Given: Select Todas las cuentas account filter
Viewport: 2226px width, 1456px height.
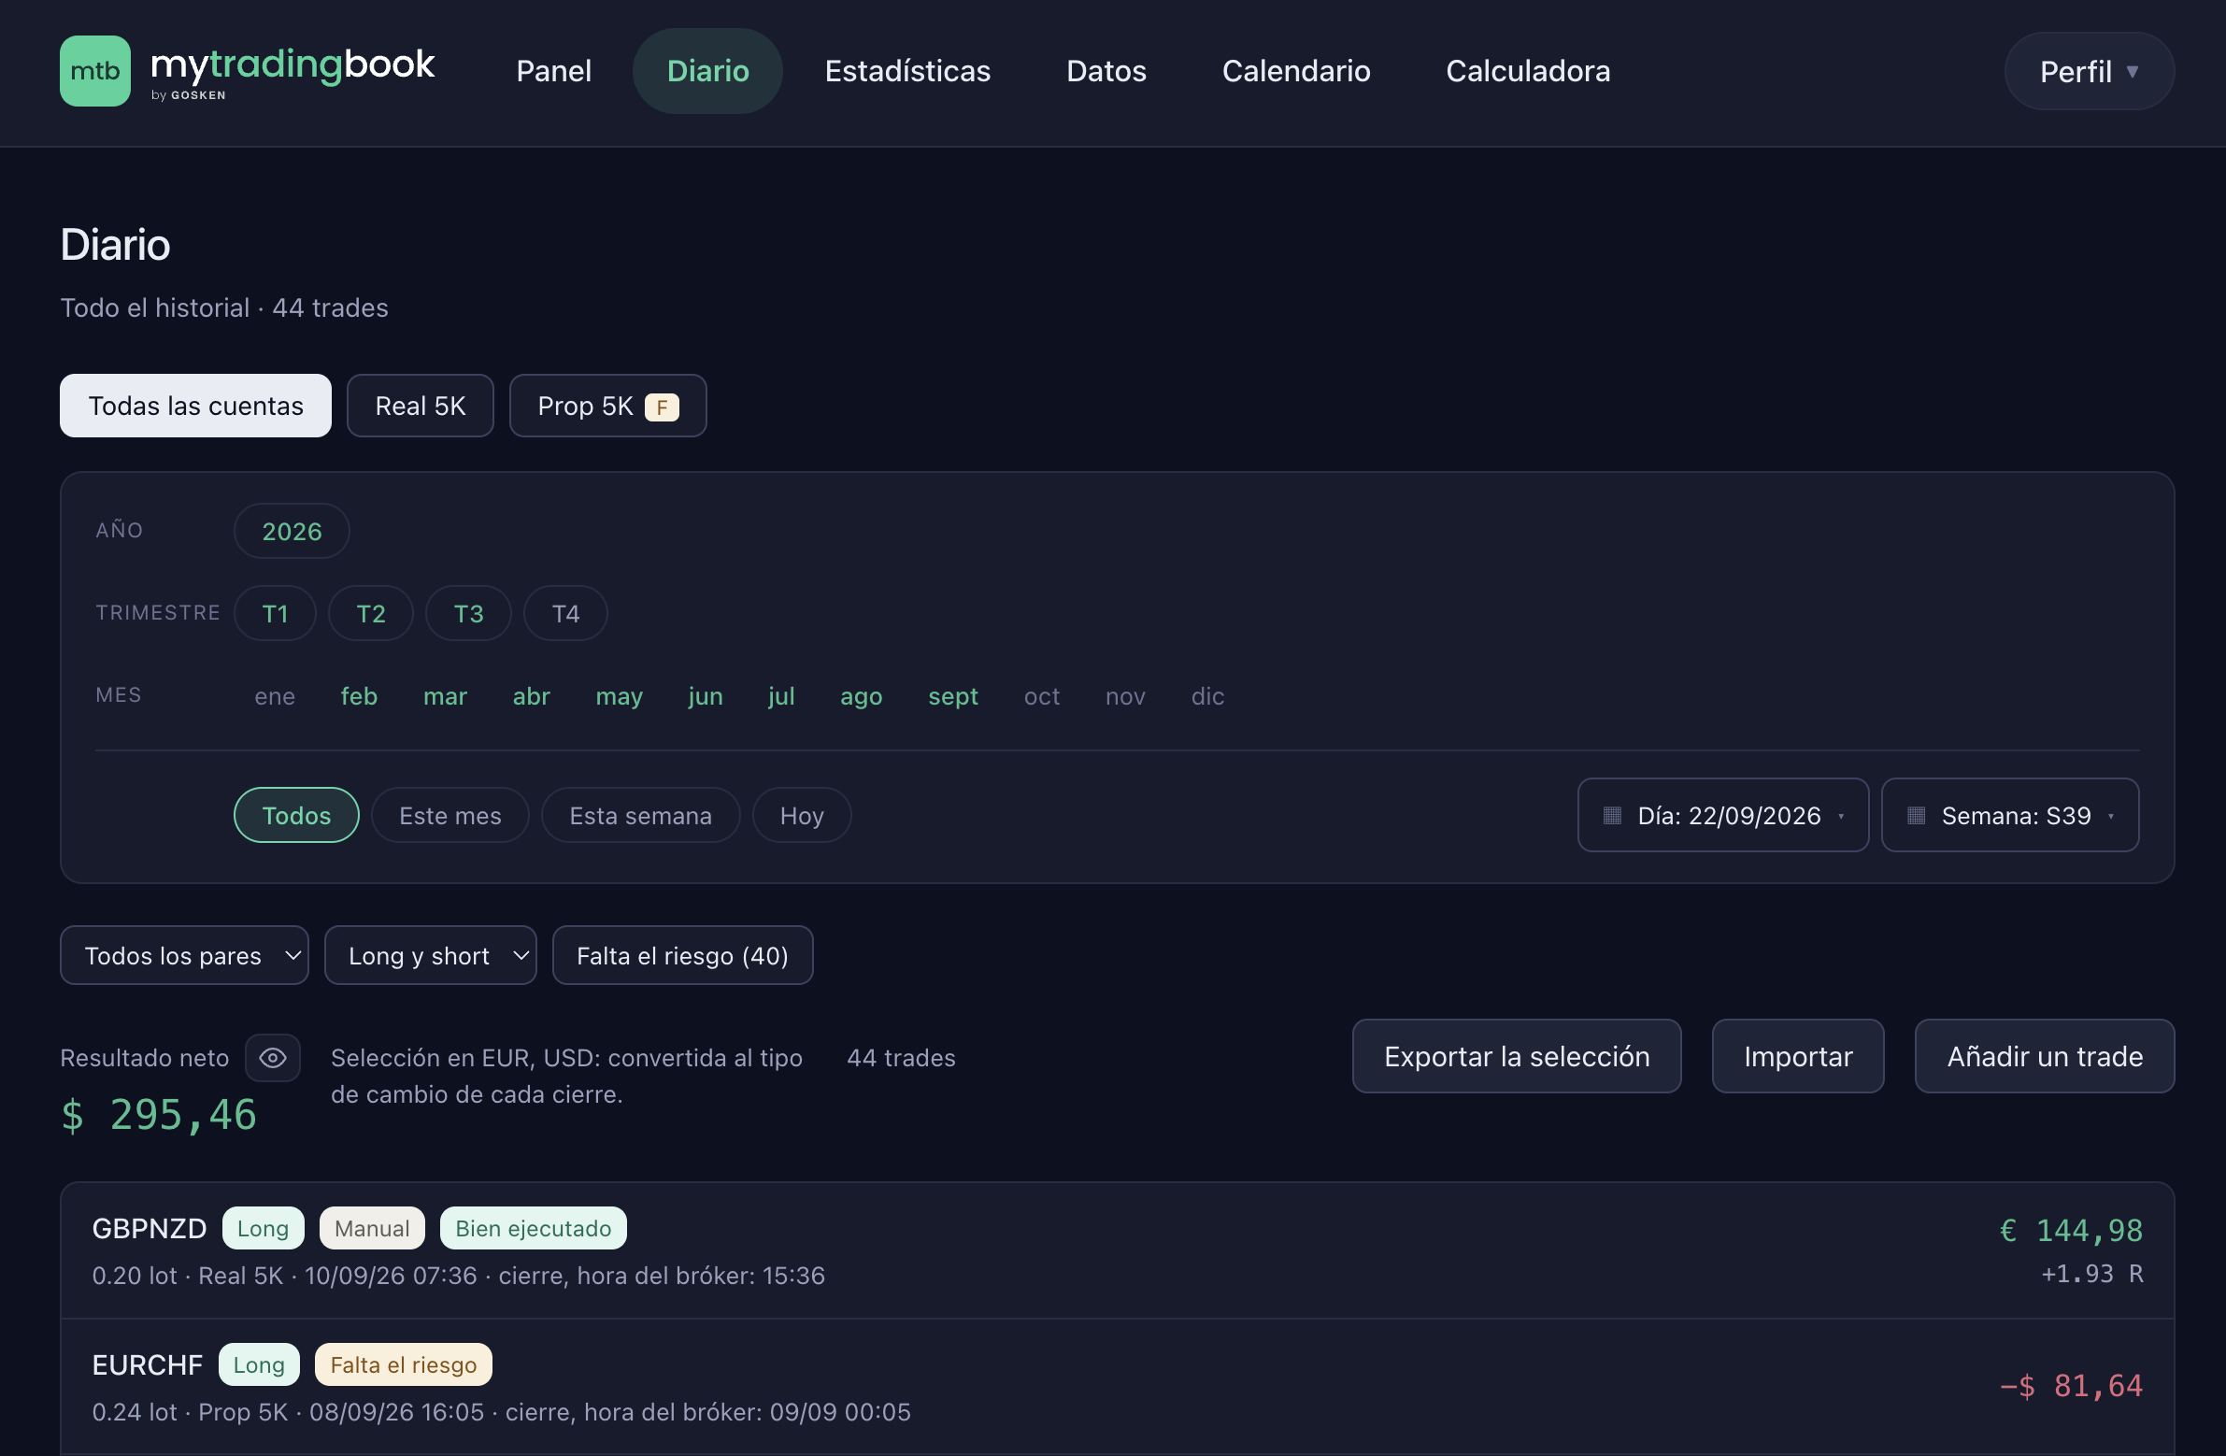Looking at the screenshot, I should coord(195,406).
